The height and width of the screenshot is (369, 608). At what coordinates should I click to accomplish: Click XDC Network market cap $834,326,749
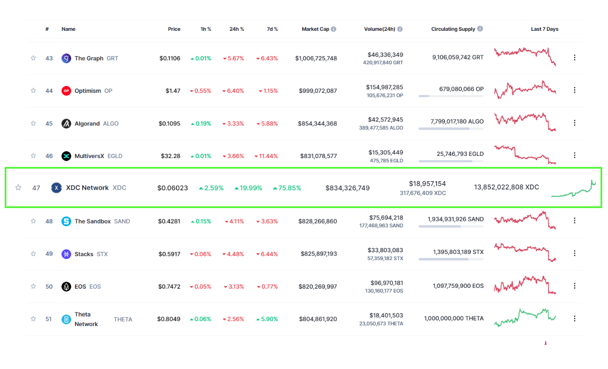pyautogui.click(x=347, y=188)
